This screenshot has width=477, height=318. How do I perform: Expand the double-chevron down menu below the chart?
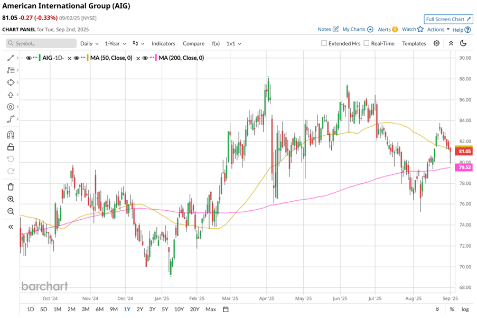pos(437,309)
